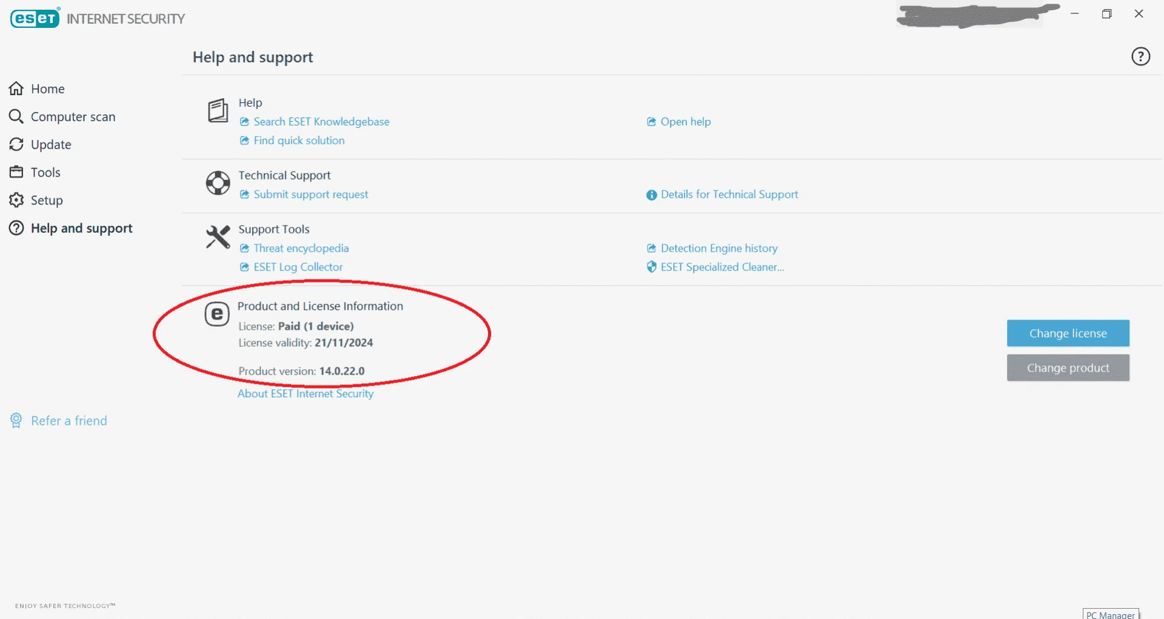Click the 'Technical Support' section heading

(x=284, y=175)
